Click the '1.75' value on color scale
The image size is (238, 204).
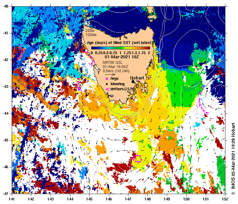142,53
